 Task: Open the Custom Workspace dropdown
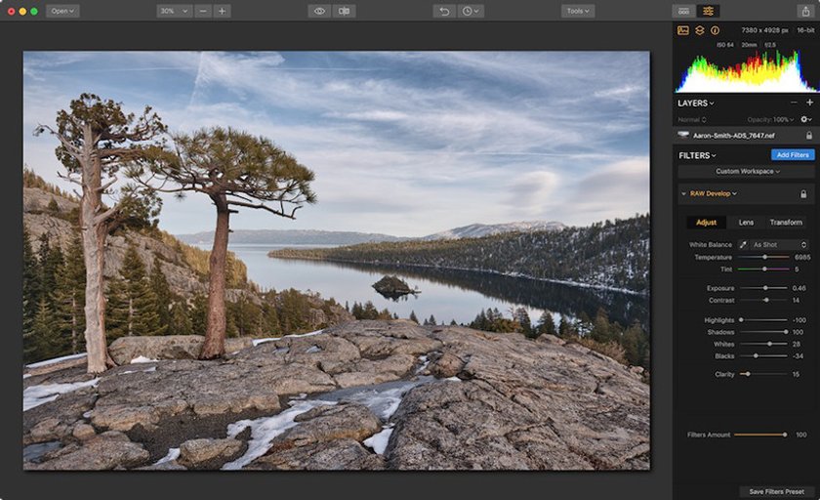click(x=747, y=171)
